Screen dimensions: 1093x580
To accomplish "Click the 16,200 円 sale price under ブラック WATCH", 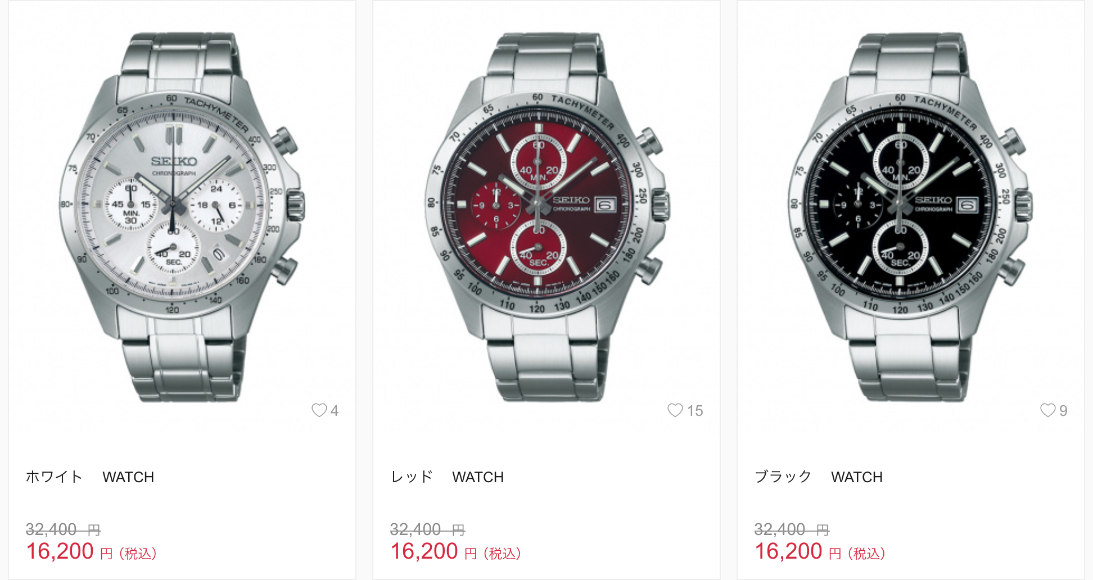I will pos(798,552).
